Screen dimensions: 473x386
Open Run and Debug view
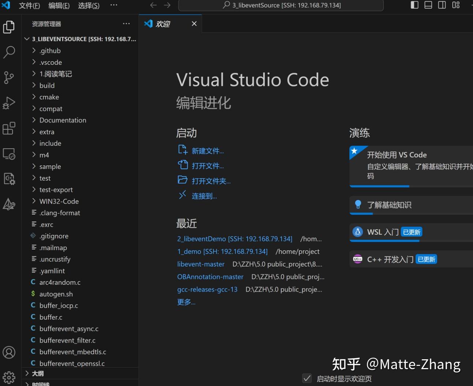(x=9, y=103)
